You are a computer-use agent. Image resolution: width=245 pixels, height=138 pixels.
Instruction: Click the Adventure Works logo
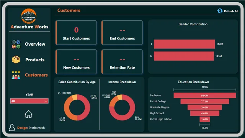[x=29, y=16]
